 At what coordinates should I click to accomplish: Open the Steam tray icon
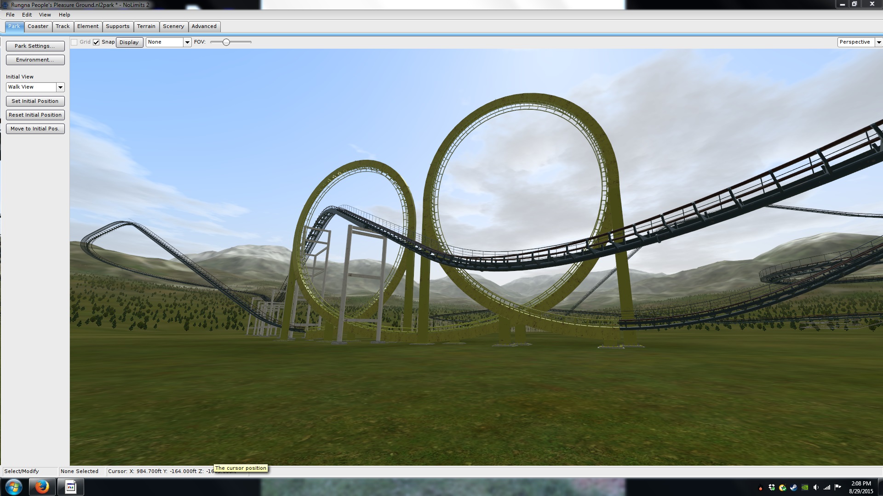(x=794, y=488)
